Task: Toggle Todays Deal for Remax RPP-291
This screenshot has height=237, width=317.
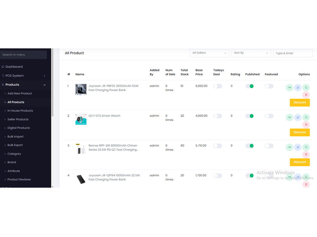Action: [x=217, y=146]
